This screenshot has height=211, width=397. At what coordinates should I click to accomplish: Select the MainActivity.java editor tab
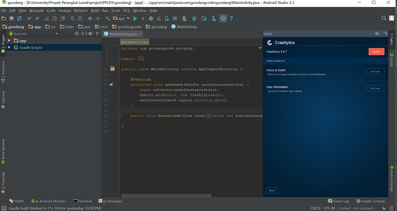tap(123, 34)
